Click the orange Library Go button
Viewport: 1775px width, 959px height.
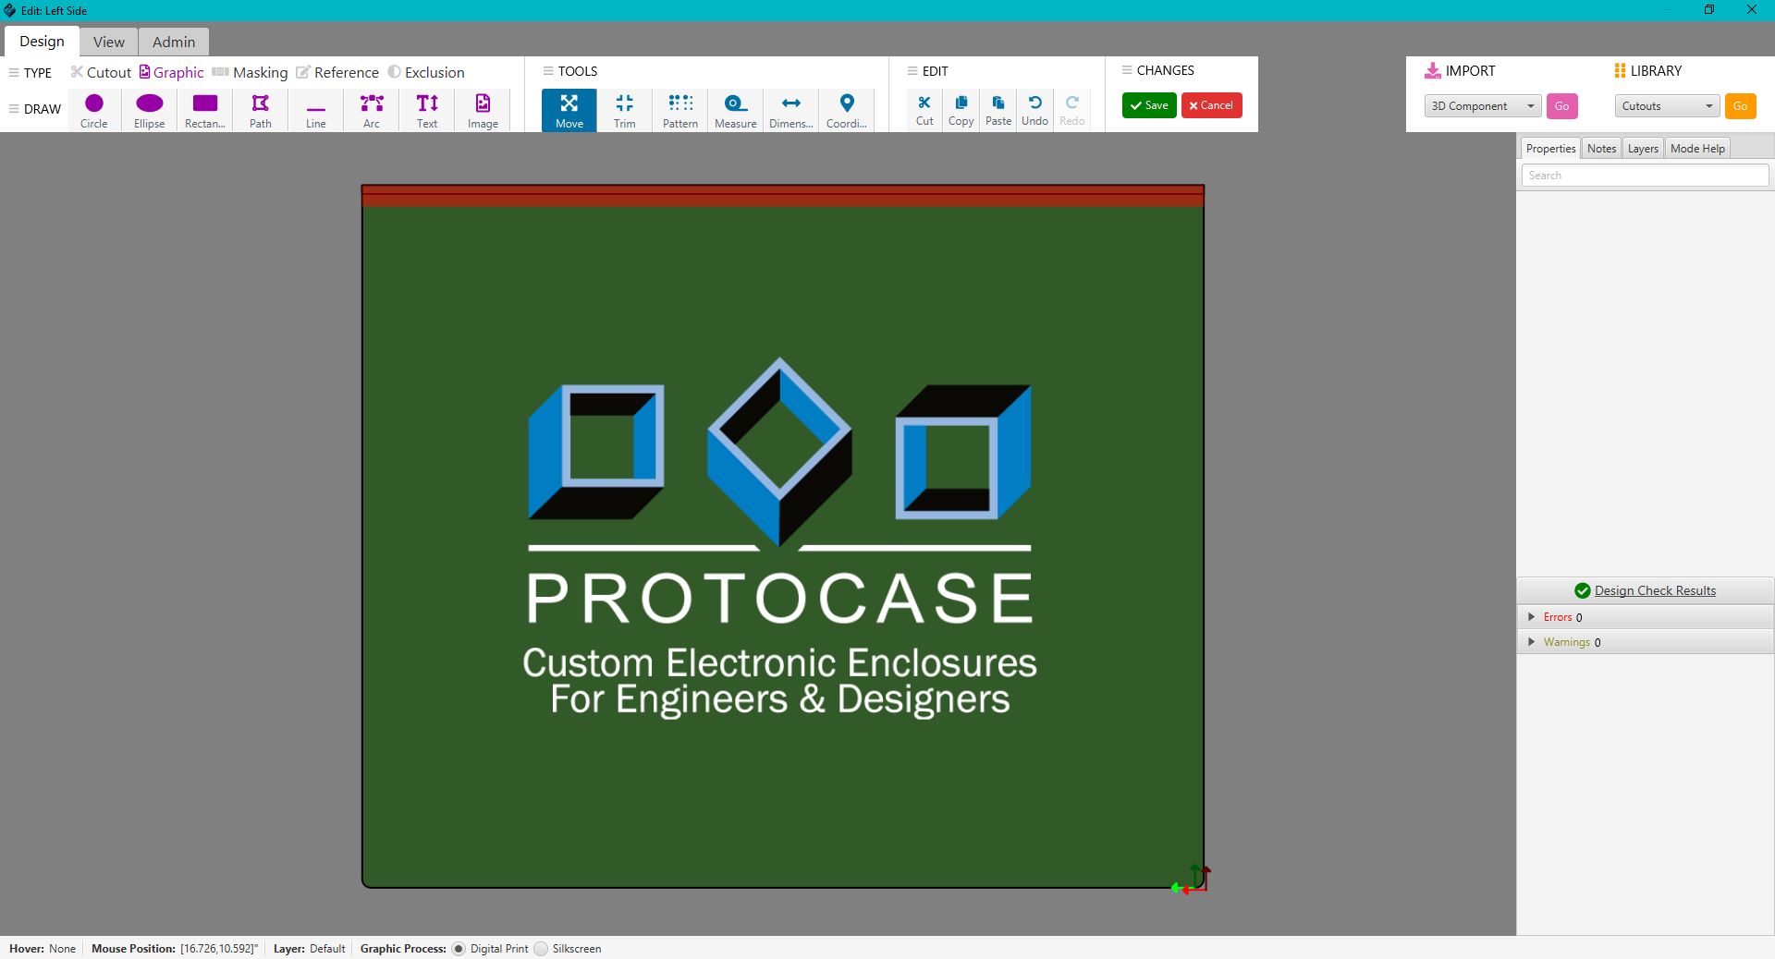(1740, 106)
